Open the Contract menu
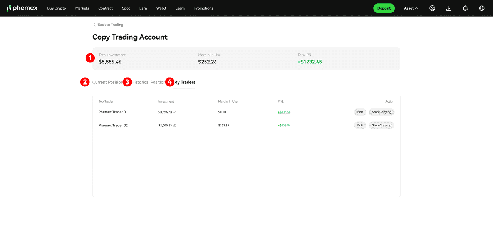The height and width of the screenshot is (246, 493). pos(106,8)
